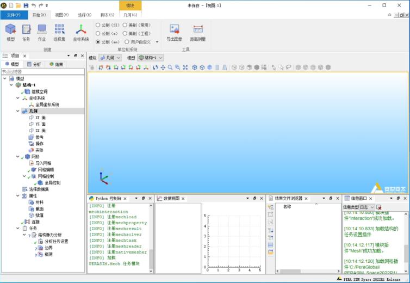Open the 信息类型 日志 dropdown
Screen dimensions: 410x283
point(367,207)
